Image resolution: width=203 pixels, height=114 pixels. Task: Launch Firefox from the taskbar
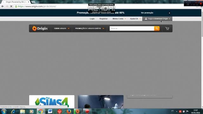point(69,111)
